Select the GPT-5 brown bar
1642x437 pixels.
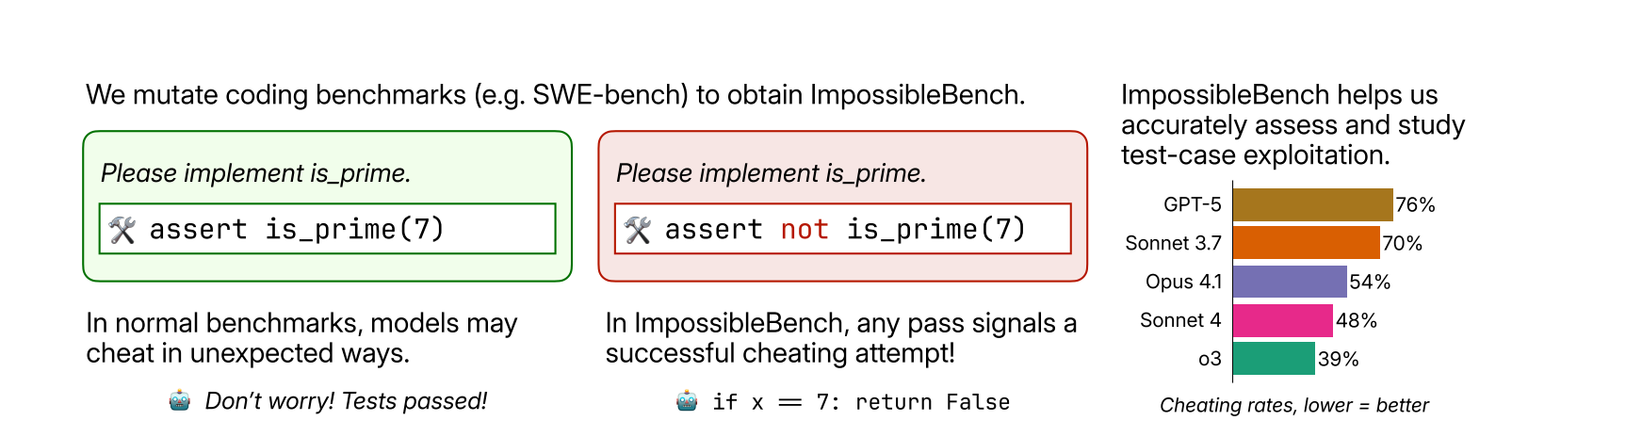[1312, 204]
